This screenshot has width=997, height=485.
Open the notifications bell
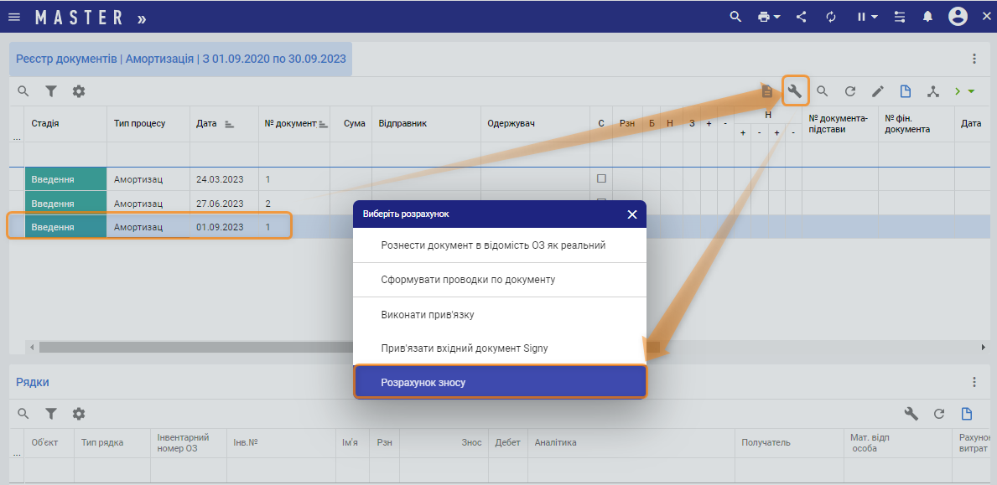[x=927, y=17]
